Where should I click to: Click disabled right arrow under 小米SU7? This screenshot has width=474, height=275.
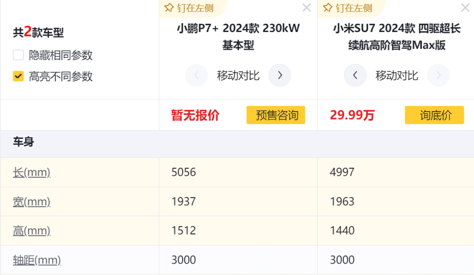click(438, 76)
